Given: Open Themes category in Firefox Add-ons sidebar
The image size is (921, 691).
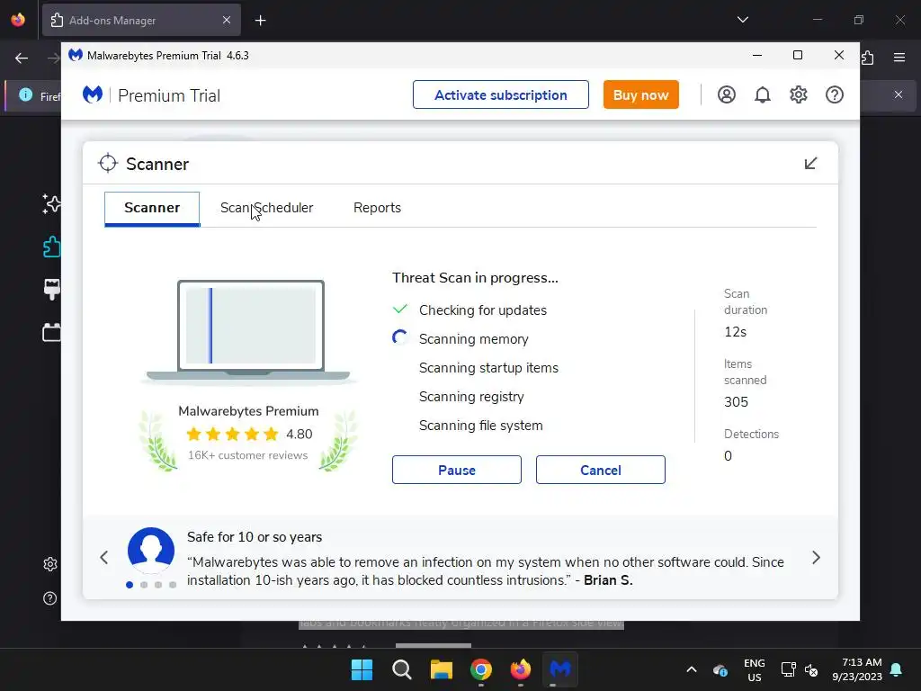Looking at the screenshot, I should pyautogui.click(x=51, y=290).
